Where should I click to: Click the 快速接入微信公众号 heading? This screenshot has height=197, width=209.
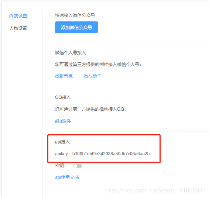pos(75,15)
